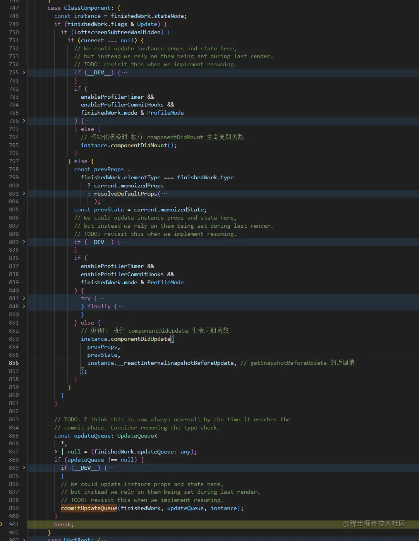The height and width of the screenshot is (541, 419).
Task: Click the folded ellipsis after __DEV__ on line 755
Action: (x=125, y=72)
